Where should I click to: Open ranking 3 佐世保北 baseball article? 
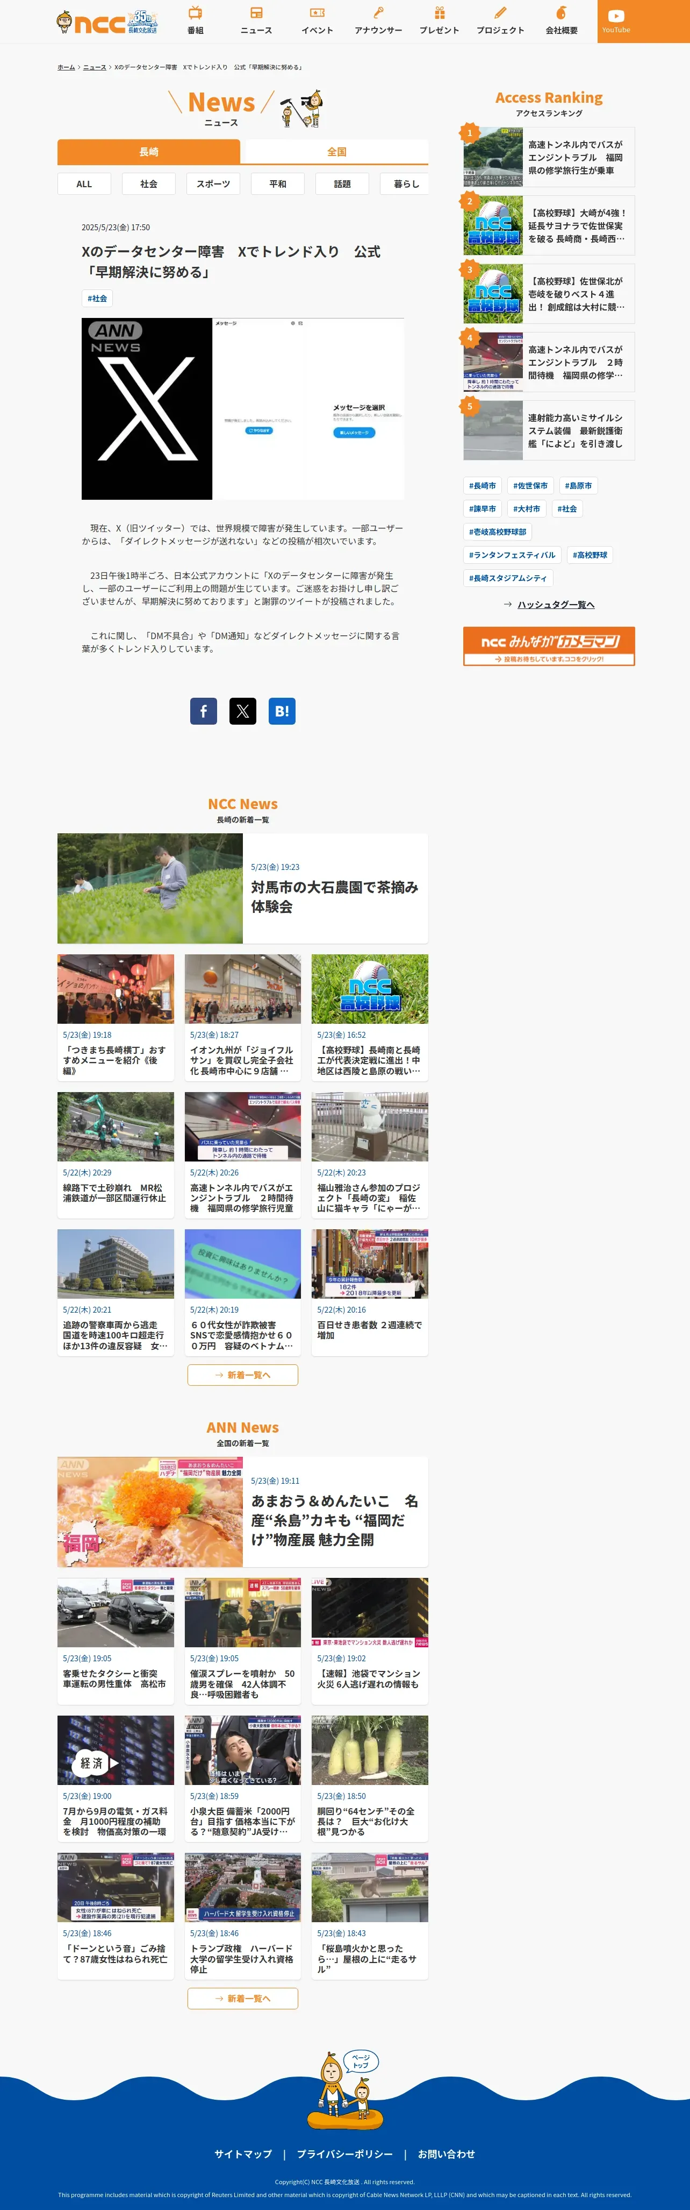549,293
